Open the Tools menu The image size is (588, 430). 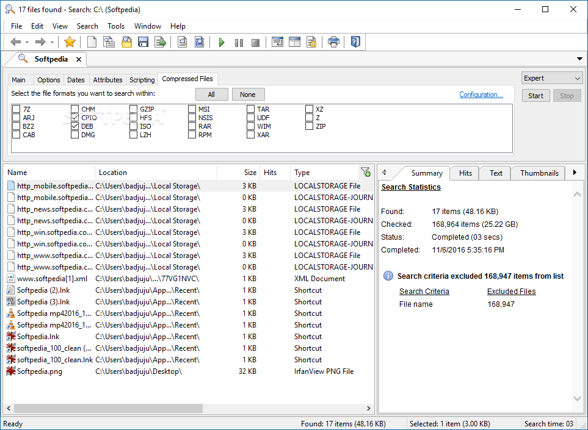[x=116, y=26]
